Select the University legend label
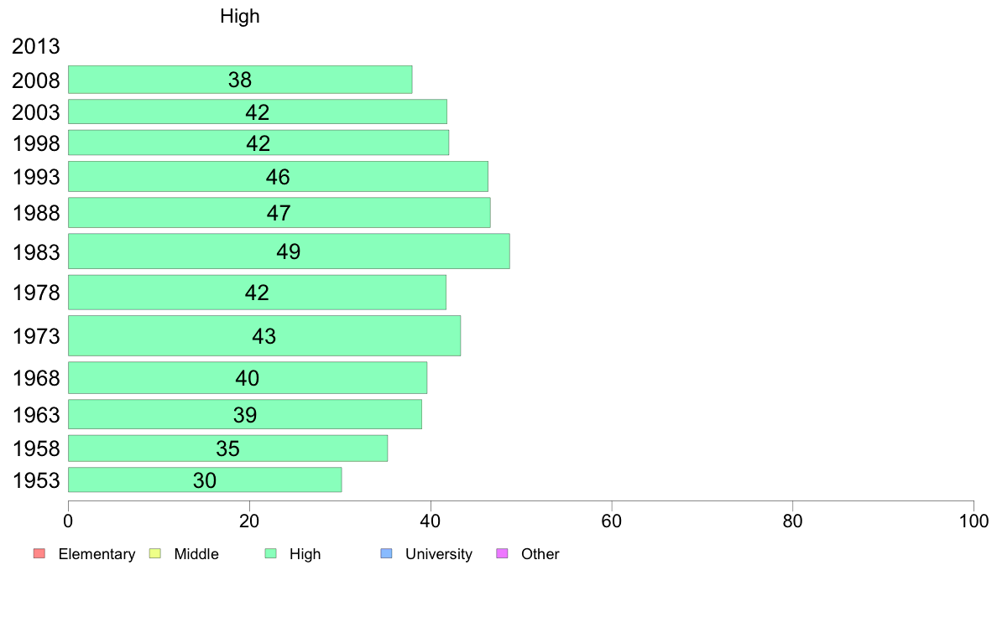This screenshot has height=617, width=997. tap(439, 554)
